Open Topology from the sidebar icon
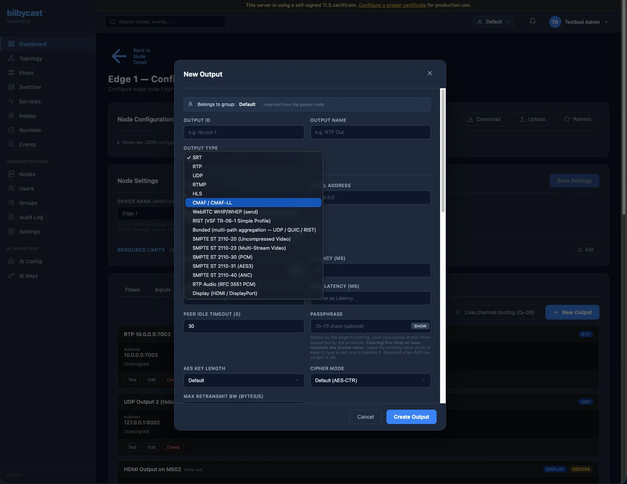The width and height of the screenshot is (627, 484). 11,58
